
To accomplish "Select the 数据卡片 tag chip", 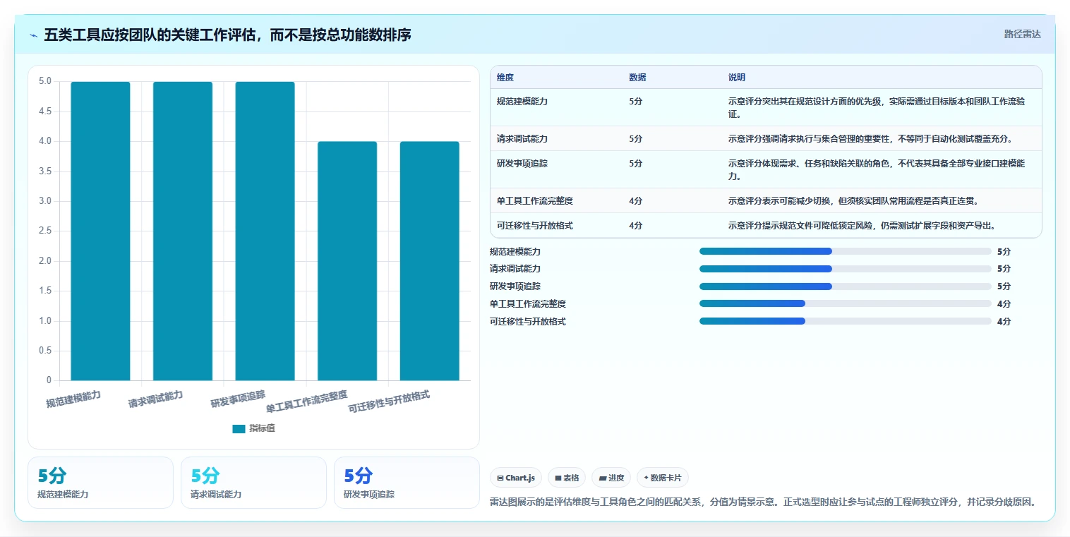I will click(x=662, y=478).
